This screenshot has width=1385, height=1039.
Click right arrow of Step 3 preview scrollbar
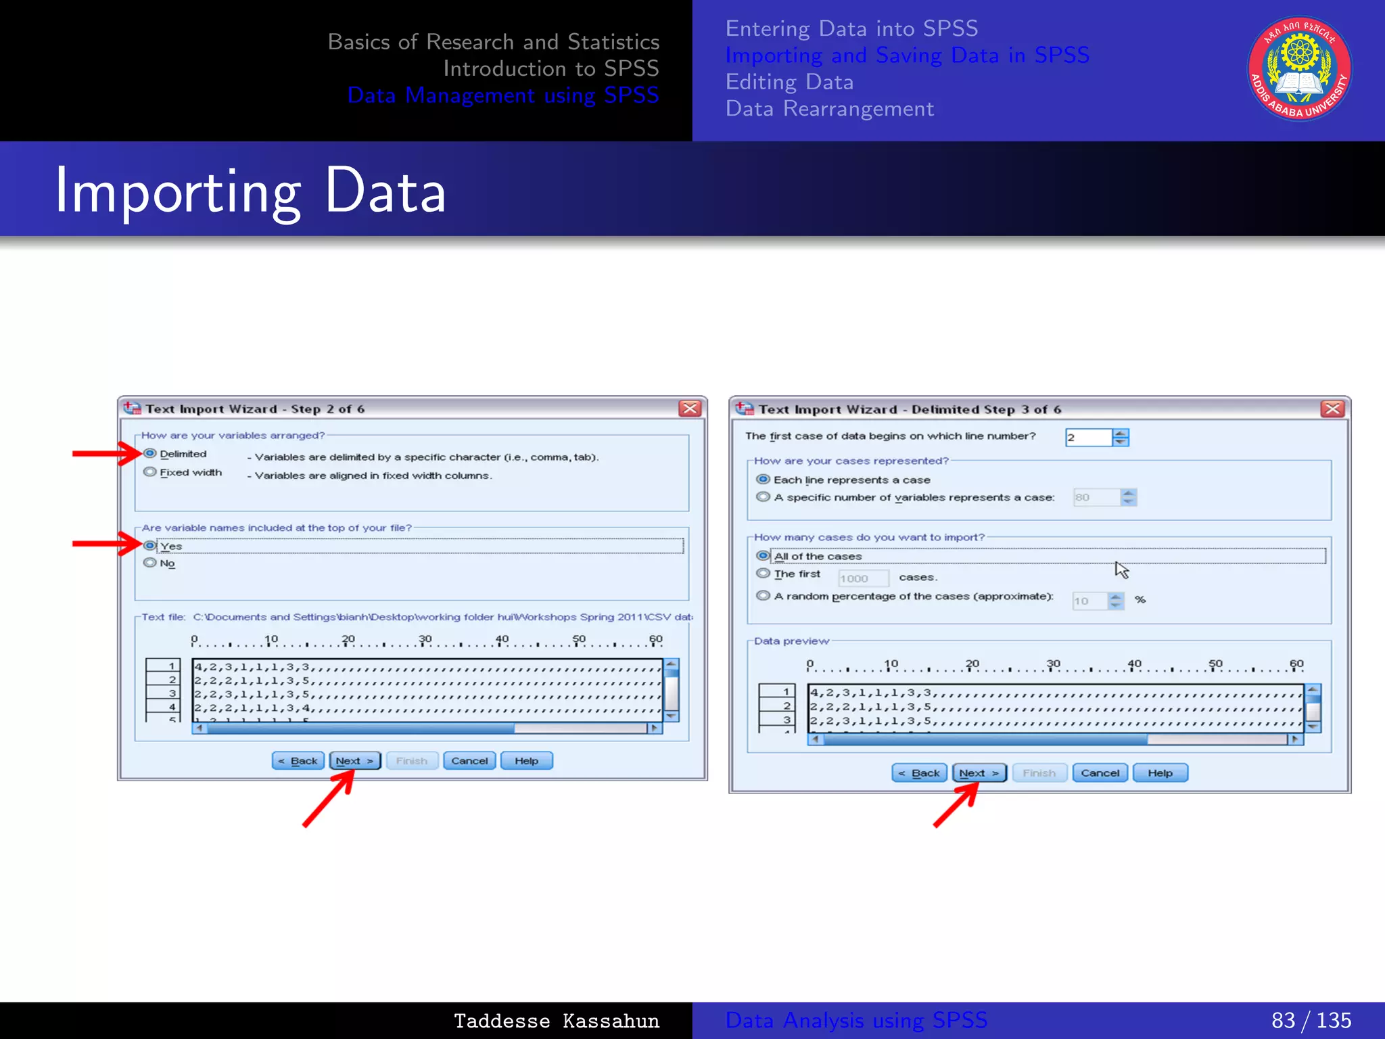pos(1295,739)
